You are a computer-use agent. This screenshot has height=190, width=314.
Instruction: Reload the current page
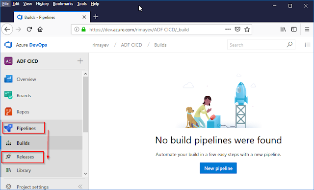[29, 29]
